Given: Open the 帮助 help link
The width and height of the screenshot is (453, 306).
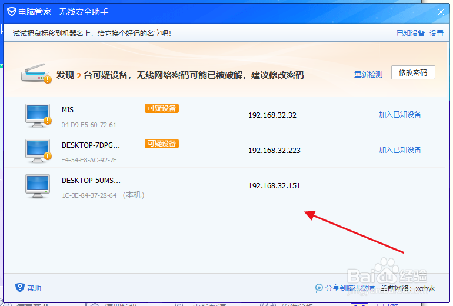Looking at the screenshot, I should tap(34, 288).
